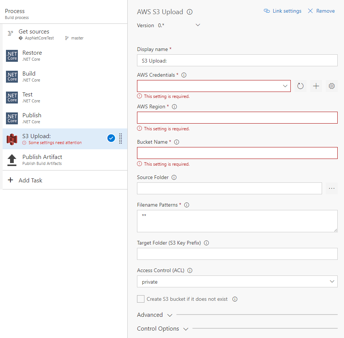Click the info icon next to Bucket Name
Viewport: 344px width, 338px height.
click(176, 142)
